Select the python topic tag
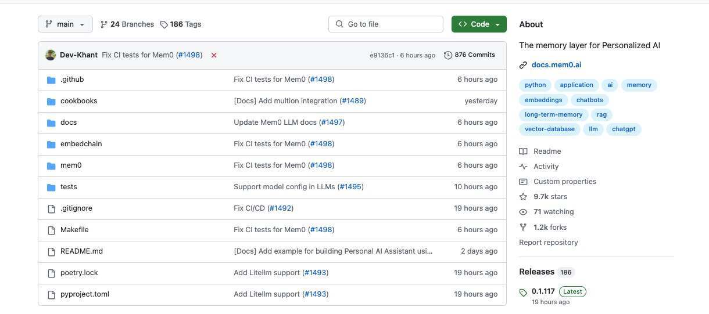The width and height of the screenshot is (709, 314). 535,85
